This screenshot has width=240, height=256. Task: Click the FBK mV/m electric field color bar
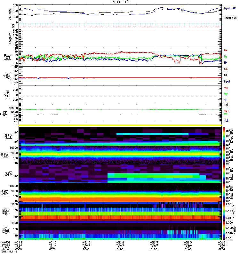pos(224,211)
